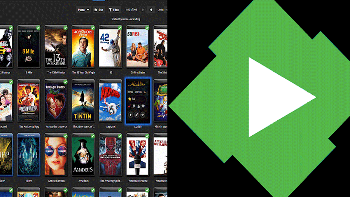Open the 50 First Dates poster
Viewport: 350px width, 197px height.
pyautogui.click(x=137, y=47)
